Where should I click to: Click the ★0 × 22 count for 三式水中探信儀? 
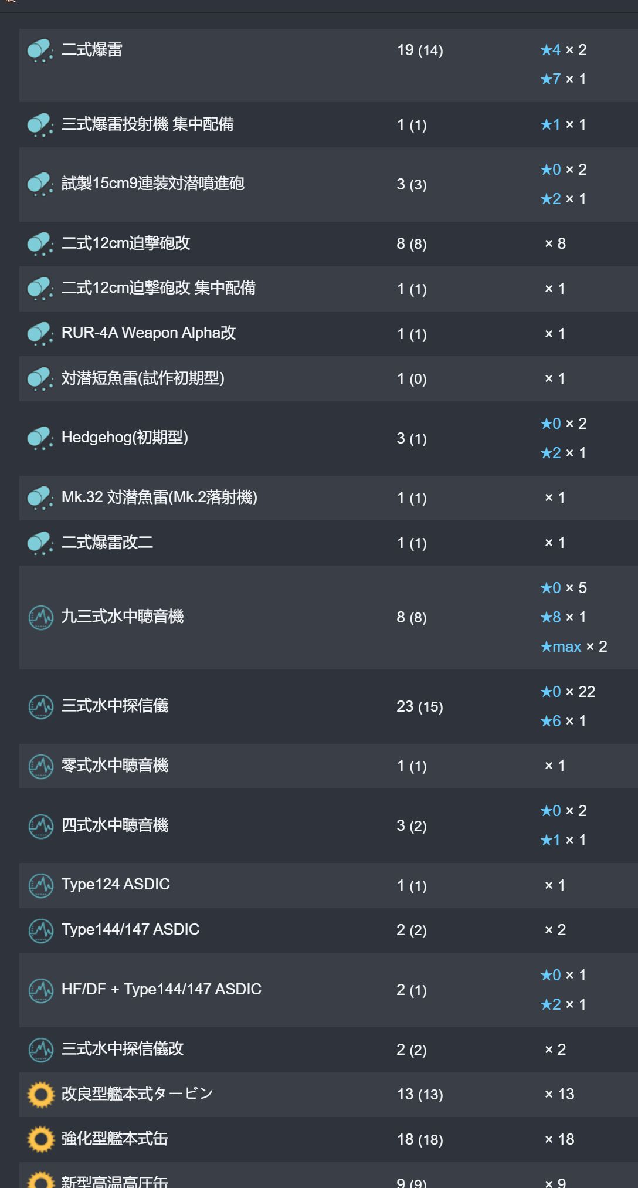click(568, 692)
